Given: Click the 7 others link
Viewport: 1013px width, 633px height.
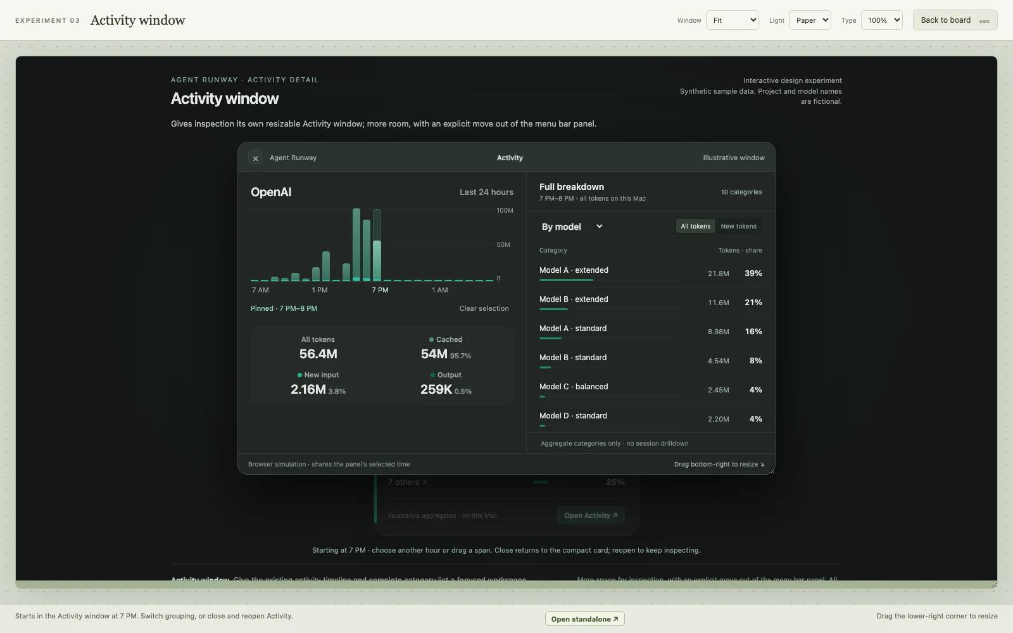Looking at the screenshot, I should tap(407, 482).
